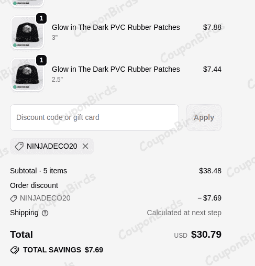
Task: Click quantity badge on 2.5" patch thumbnail
Action: pos(41,60)
